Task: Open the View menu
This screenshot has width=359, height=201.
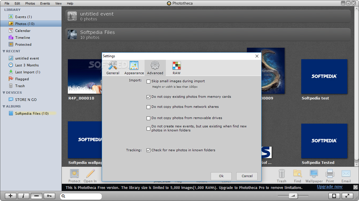Action: click(x=58, y=3)
